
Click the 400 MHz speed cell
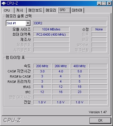point(80,66)
